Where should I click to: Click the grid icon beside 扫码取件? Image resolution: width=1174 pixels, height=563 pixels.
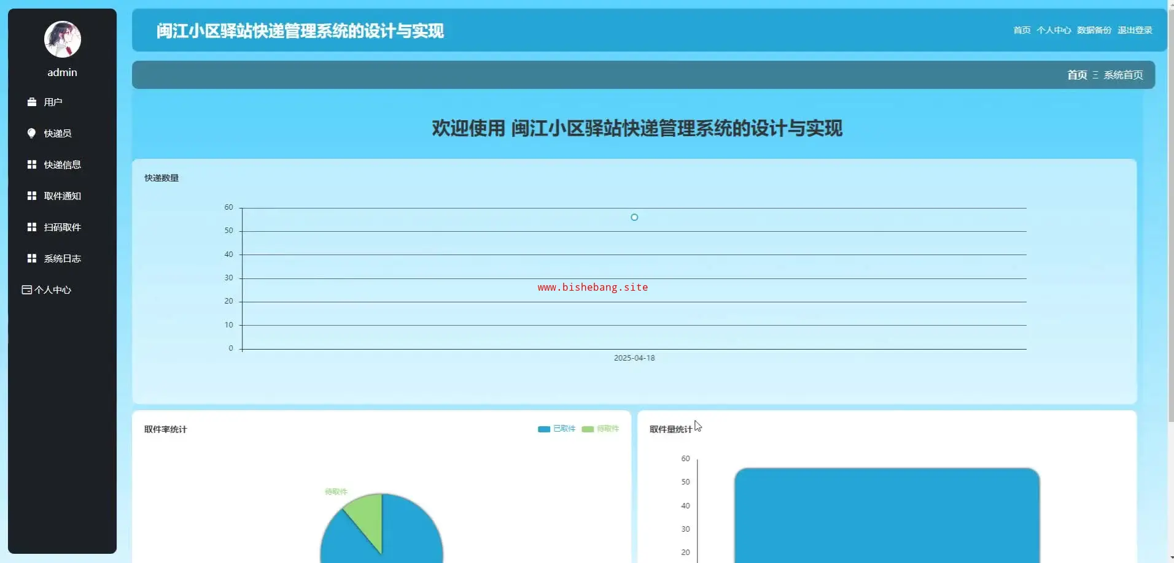coord(32,227)
